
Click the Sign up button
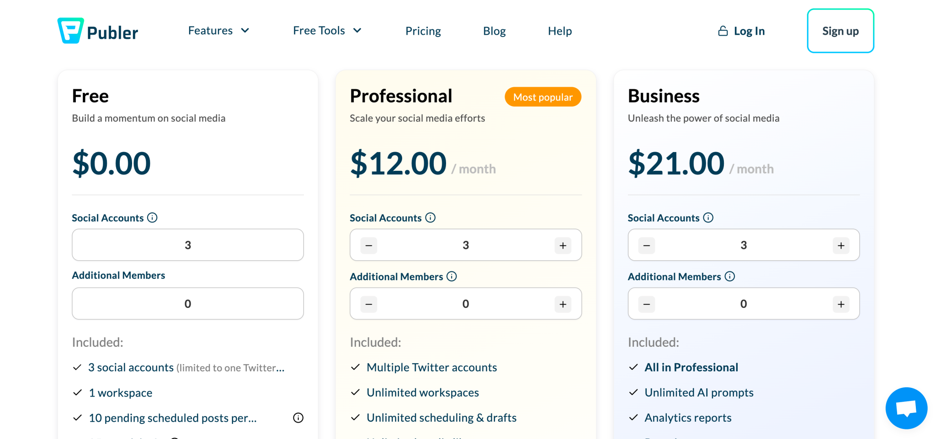[x=840, y=31]
